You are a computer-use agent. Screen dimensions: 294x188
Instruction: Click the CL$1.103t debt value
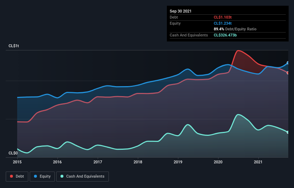pos(223,17)
